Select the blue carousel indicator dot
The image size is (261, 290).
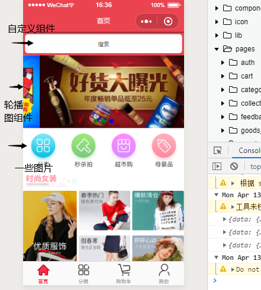click(x=111, y=121)
